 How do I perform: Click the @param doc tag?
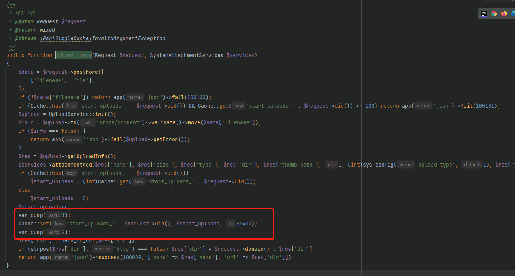25,21
